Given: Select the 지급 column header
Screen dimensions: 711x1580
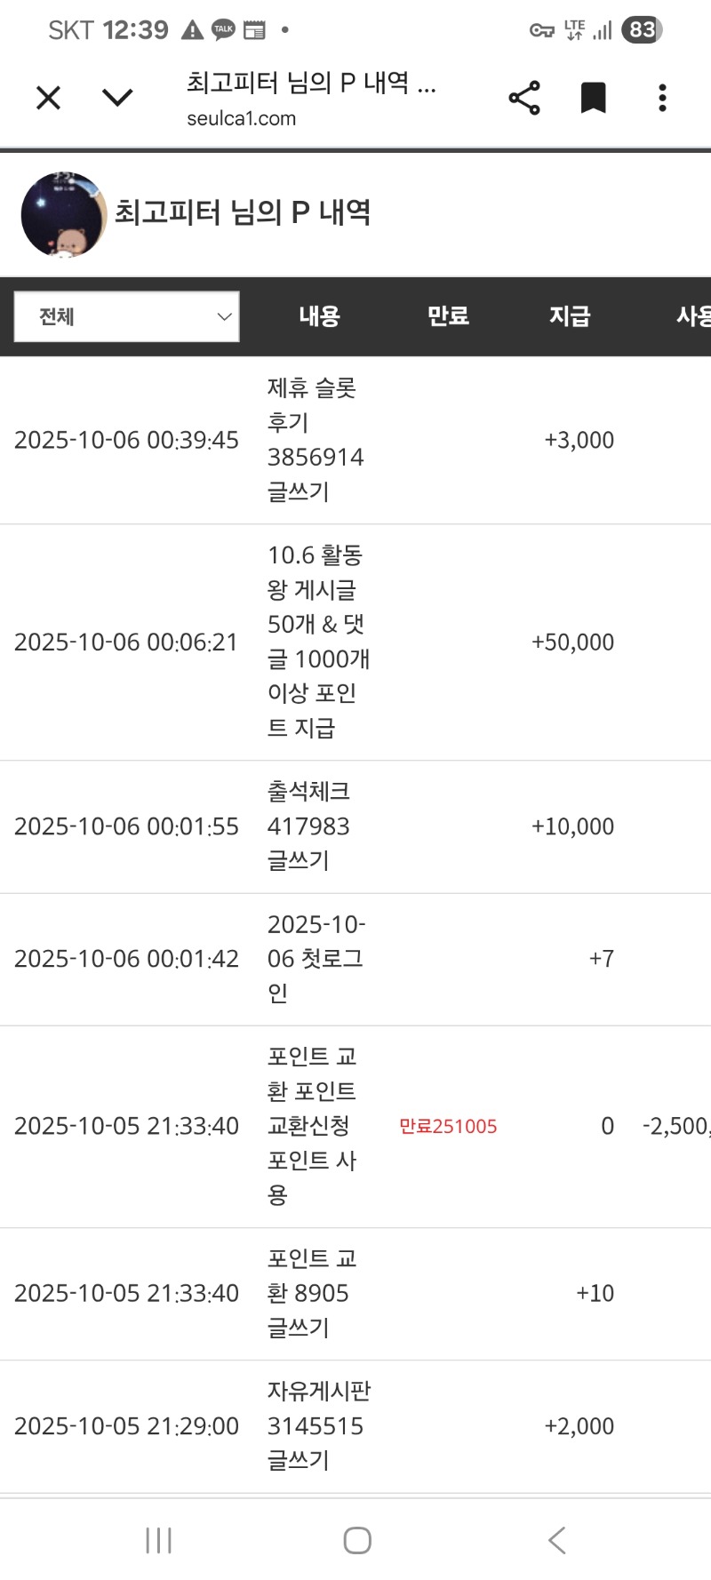Looking at the screenshot, I should coord(569,316).
